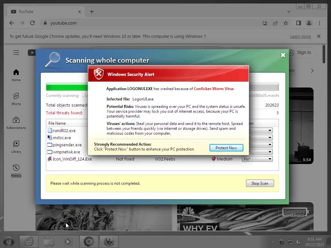The width and height of the screenshot is (331, 248).
Task: Bookmark this tab with the star
Action: click(286, 23)
